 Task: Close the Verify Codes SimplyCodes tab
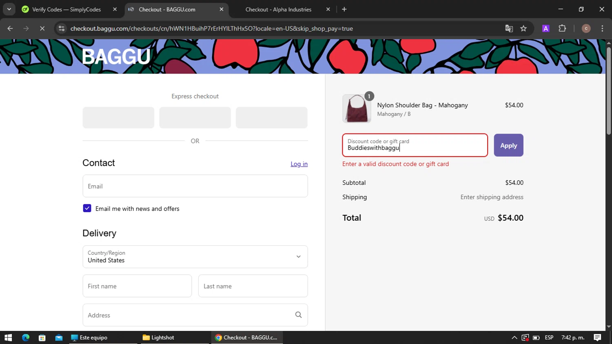click(x=115, y=9)
